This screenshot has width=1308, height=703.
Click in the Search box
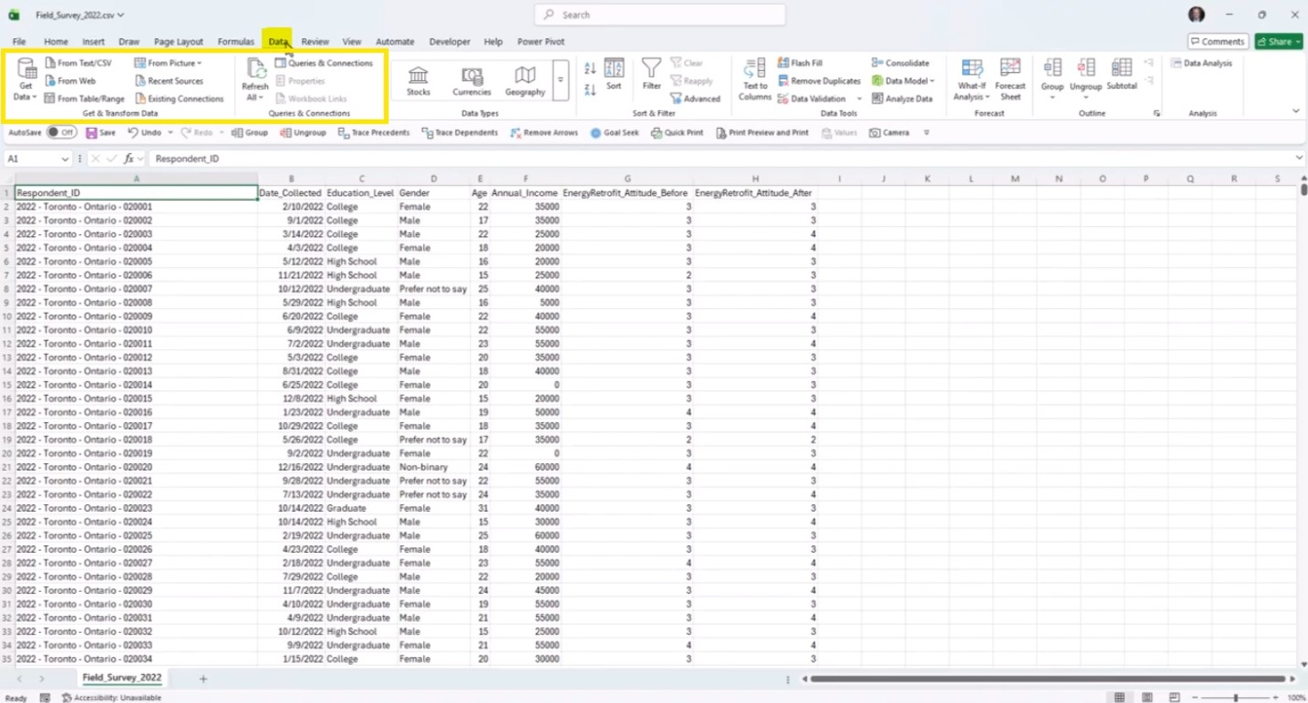coord(660,15)
